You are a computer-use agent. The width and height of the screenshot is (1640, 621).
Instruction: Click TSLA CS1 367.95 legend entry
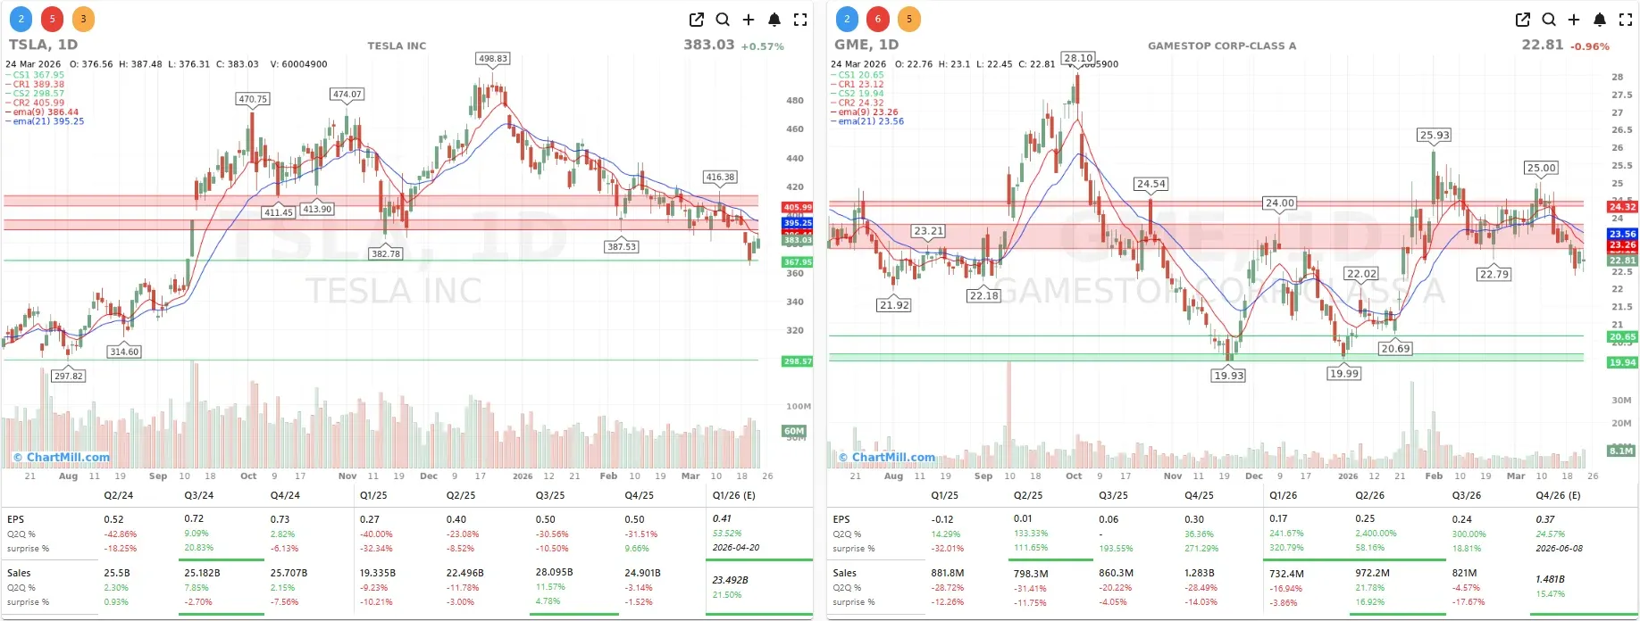click(35, 75)
